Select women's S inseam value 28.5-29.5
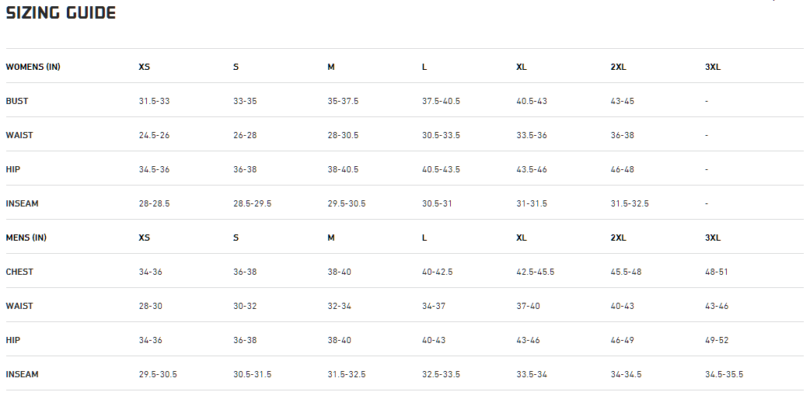The width and height of the screenshot is (810, 399). coord(253,203)
